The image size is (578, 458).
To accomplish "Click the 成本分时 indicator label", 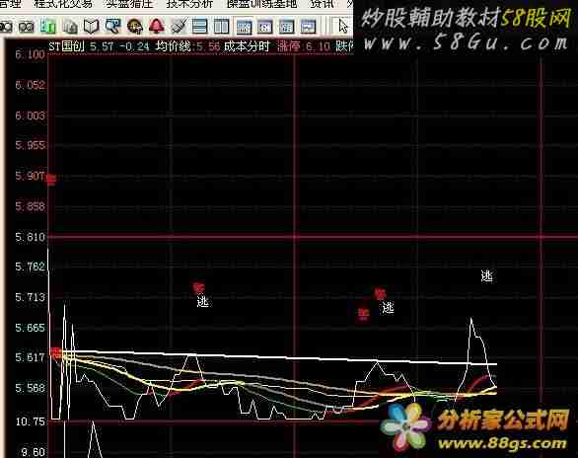I will (247, 46).
